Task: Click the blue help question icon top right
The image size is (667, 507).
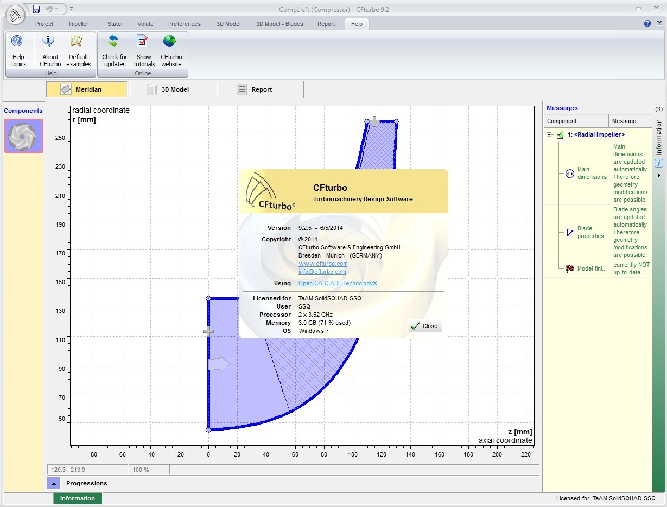Action: [647, 24]
